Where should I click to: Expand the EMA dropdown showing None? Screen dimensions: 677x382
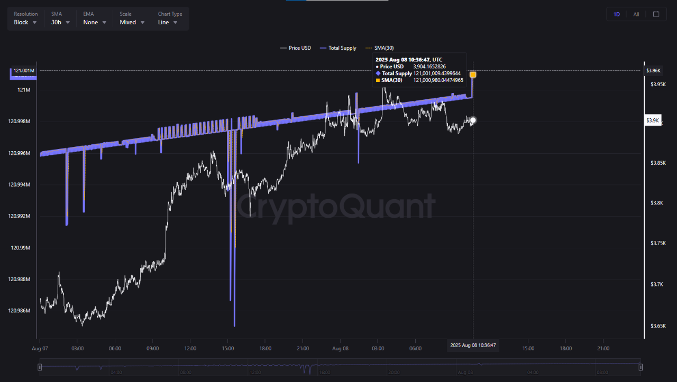click(x=94, y=22)
